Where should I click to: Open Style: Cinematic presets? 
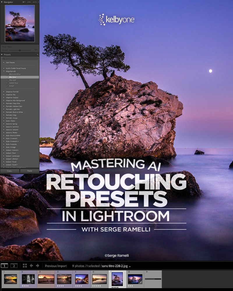click(12, 139)
